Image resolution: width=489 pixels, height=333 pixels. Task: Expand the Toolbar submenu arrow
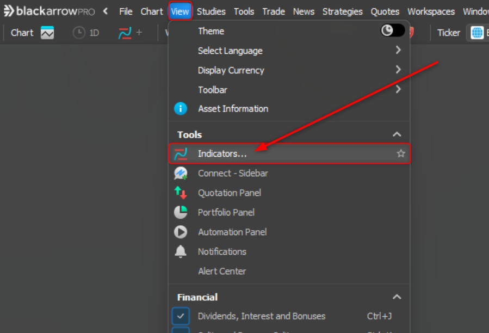click(x=398, y=89)
